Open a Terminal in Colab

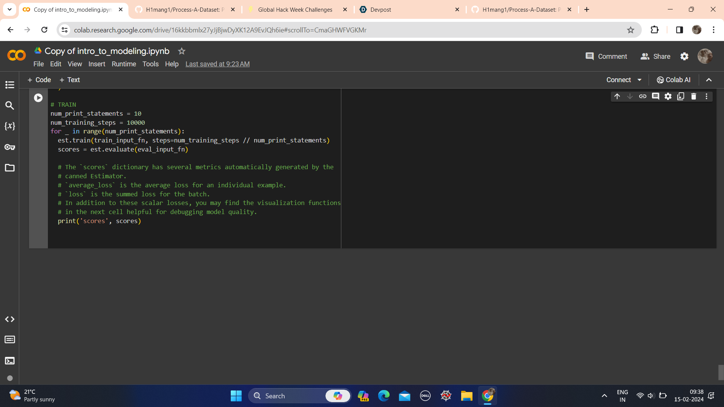(9, 361)
